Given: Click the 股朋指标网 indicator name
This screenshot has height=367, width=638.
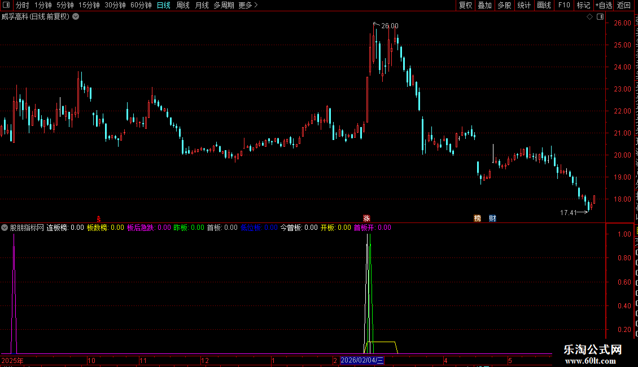Looking at the screenshot, I should 27,228.
